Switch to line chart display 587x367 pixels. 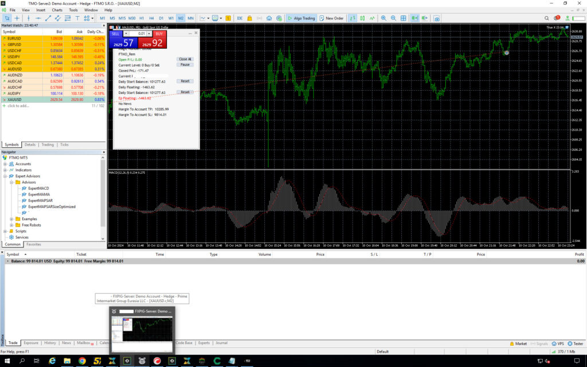(x=372, y=18)
